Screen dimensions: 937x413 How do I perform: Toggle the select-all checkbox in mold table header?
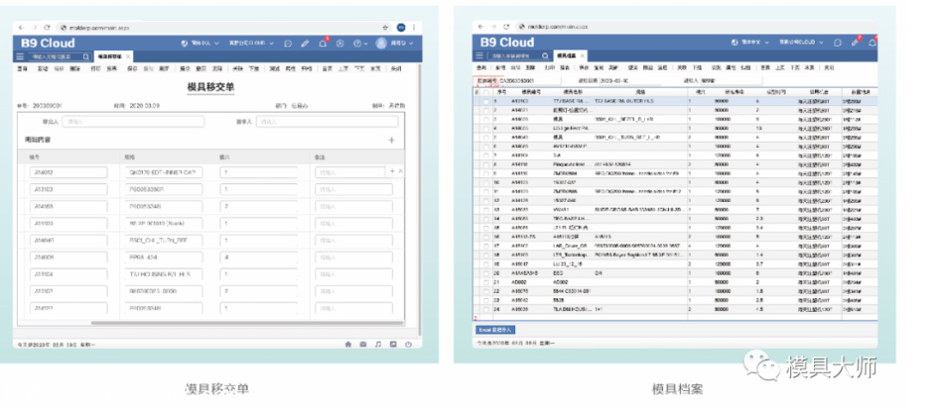pos(484,91)
